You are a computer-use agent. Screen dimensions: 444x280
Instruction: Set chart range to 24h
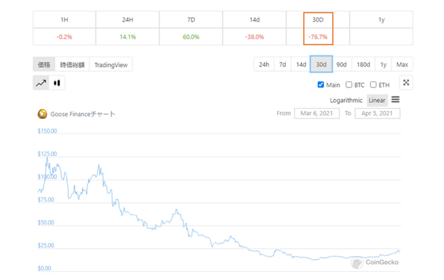tap(264, 65)
